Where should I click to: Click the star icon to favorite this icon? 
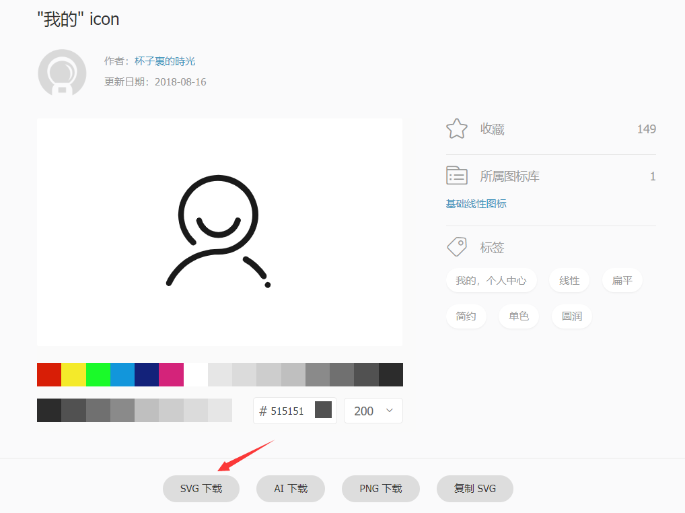(457, 128)
